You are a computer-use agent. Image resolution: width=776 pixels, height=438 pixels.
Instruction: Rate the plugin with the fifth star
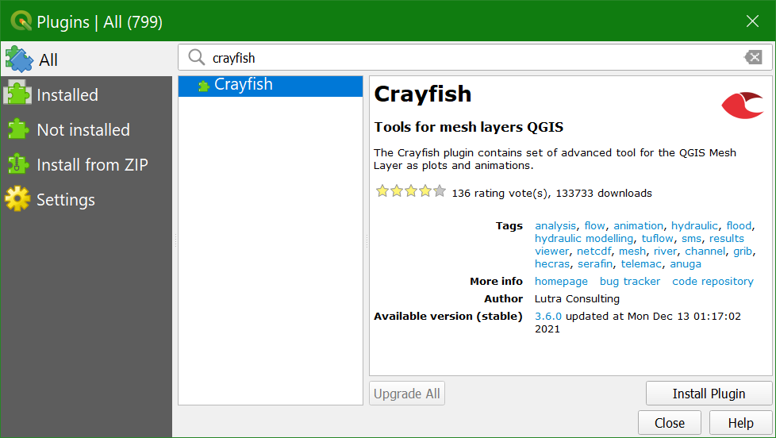[x=440, y=191]
